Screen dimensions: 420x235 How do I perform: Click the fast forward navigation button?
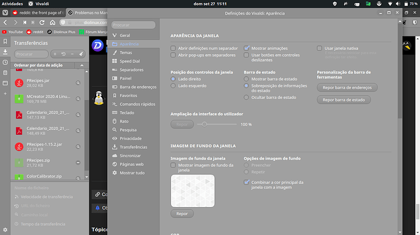pyautogui.click(x=33, y=22)
